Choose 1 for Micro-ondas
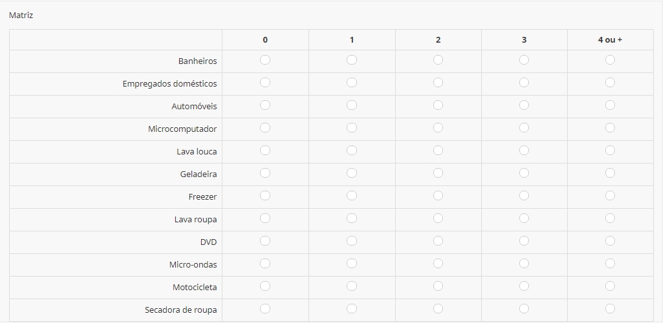Viewport: 668px width, 327px height. [x=352, y=263]
